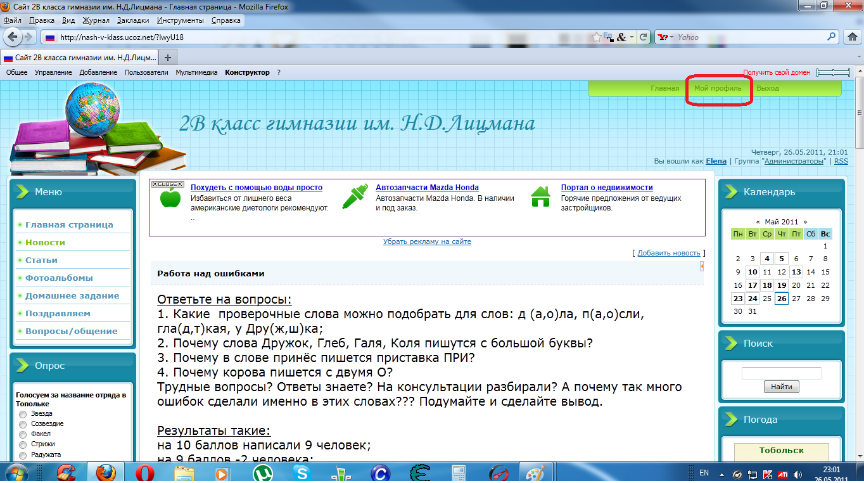Open uTorrent from the taskbar

click(x=262, y=473)
